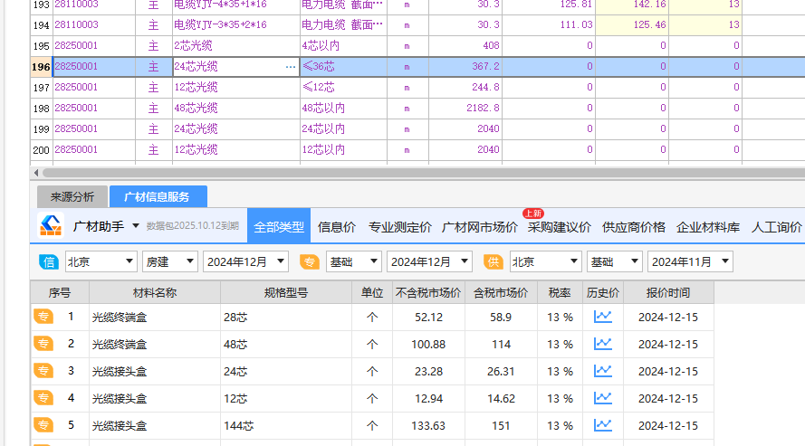The width and height of the screenshot is (805, 446).
Task: Click the orange 供 supplier filter icon
Action: [493, 262]
